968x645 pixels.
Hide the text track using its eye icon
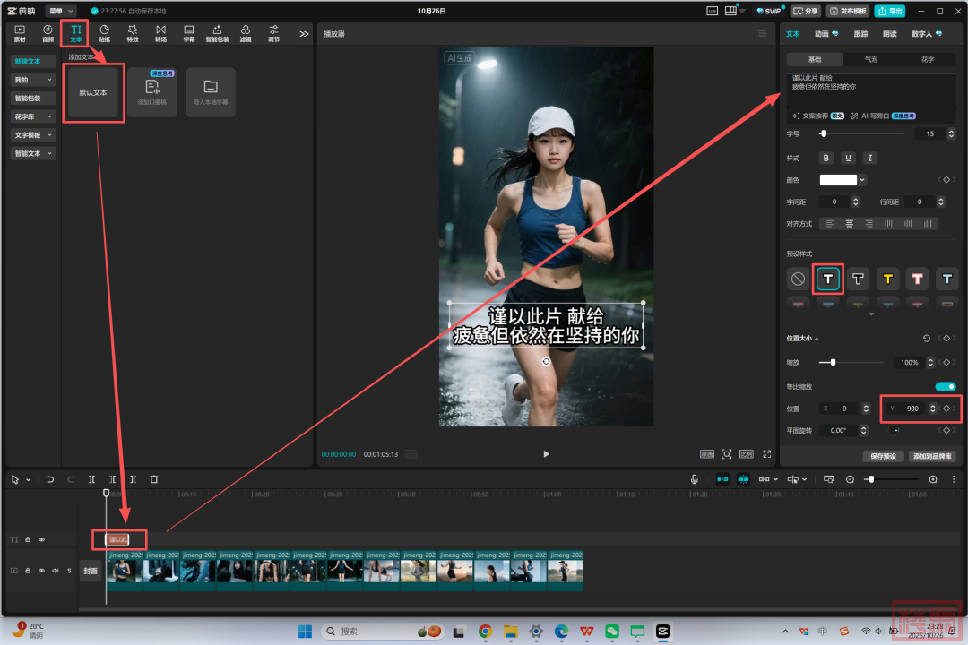pyautogui.click(x=41, y=539)
